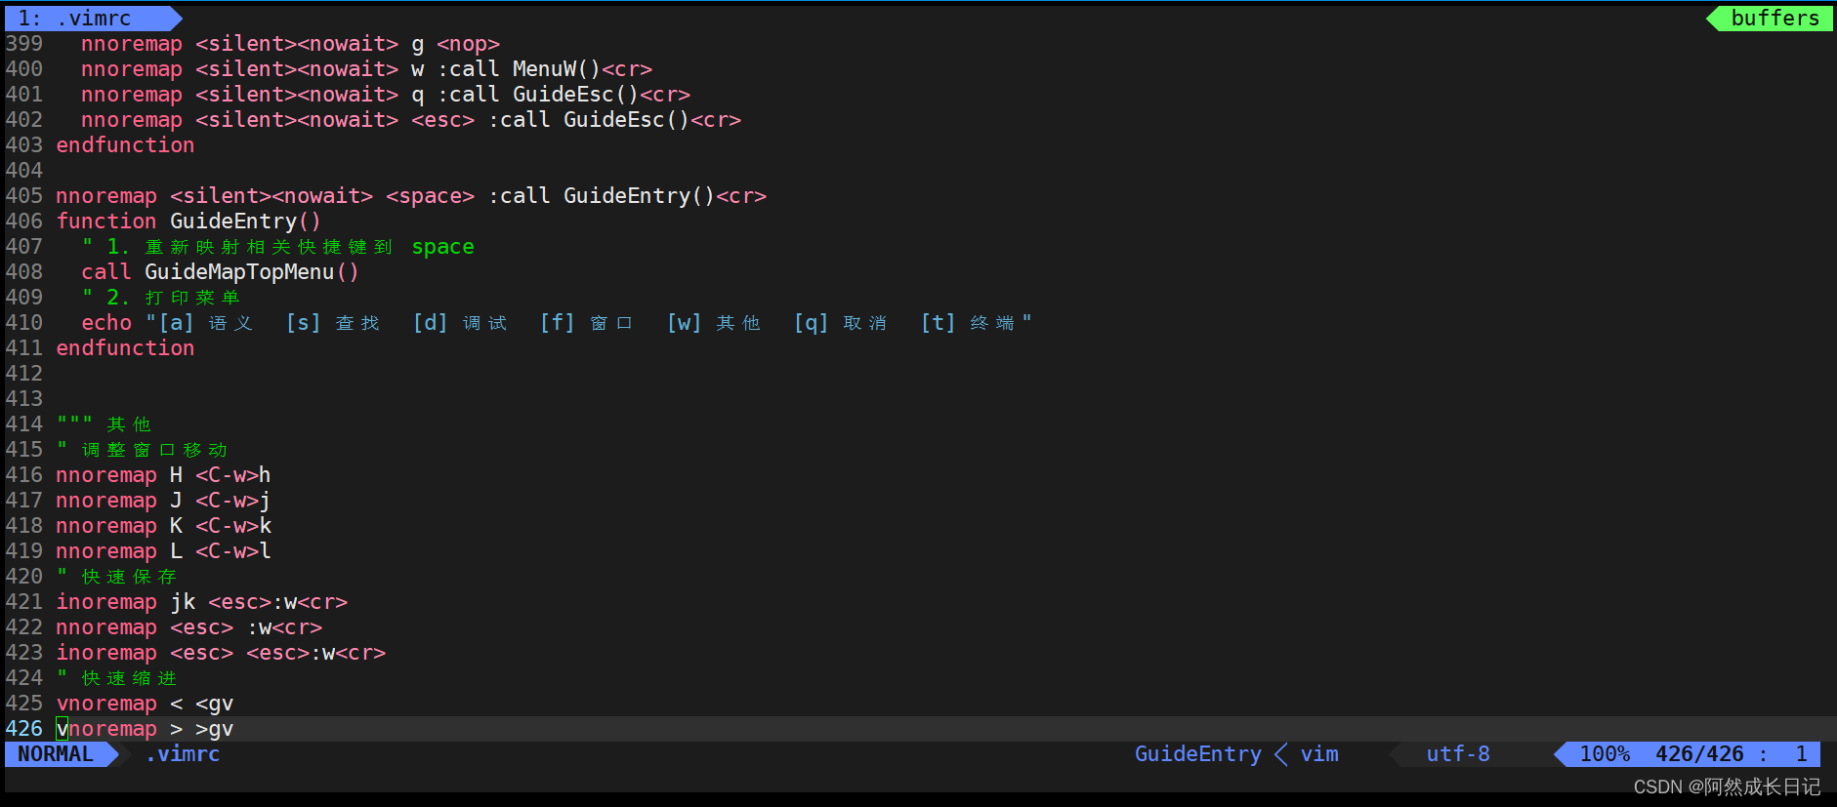Image resolution: width=1837 pixels, height=807 pixels.
Task: Click the cursor on 'vnoremap' line 426
Action: tap(62, 729)
